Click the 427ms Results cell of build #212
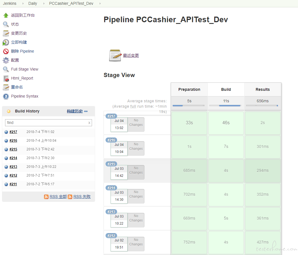298x255 pixels. [263, 242]
